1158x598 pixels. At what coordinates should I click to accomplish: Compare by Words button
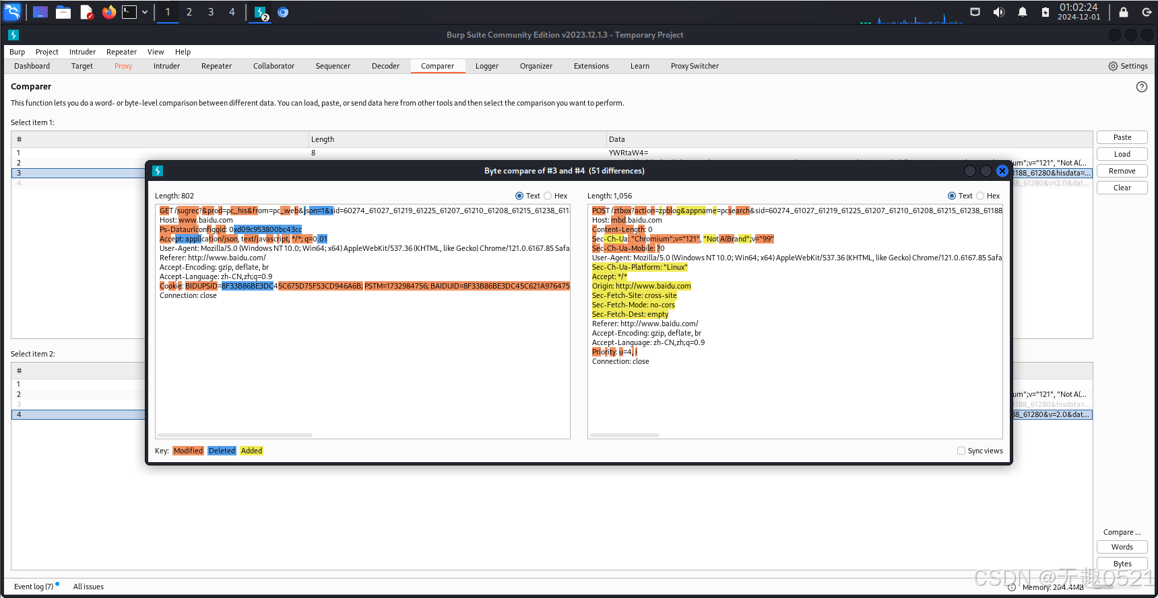coord(1122,547)
